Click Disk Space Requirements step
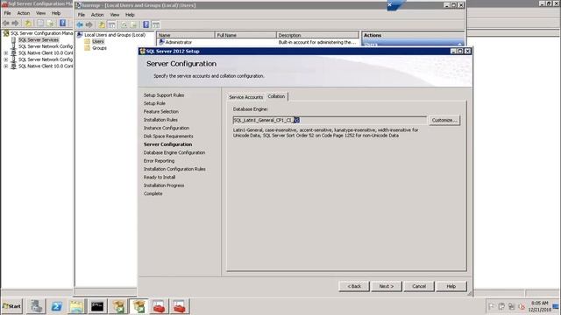This screenshot has height=315, width=561. click(168, 136)
